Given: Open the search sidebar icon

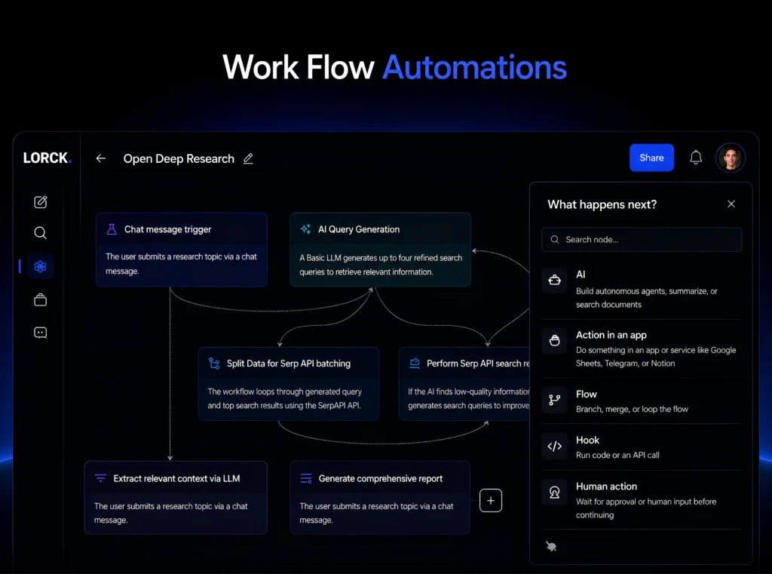Looking at the screenshot, I should [41, 232].
